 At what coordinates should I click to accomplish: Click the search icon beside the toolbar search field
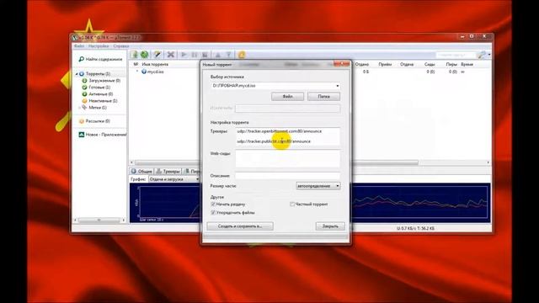coord(483,55)
